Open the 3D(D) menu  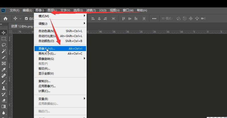(x=103, y=10)
